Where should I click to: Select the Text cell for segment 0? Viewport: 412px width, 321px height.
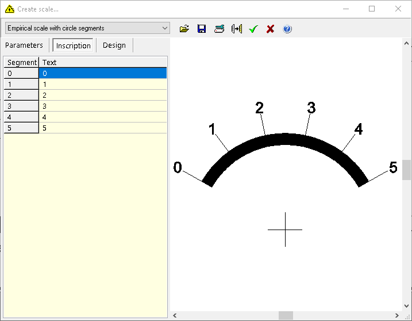pyautogui.click(x=103, y=74)
